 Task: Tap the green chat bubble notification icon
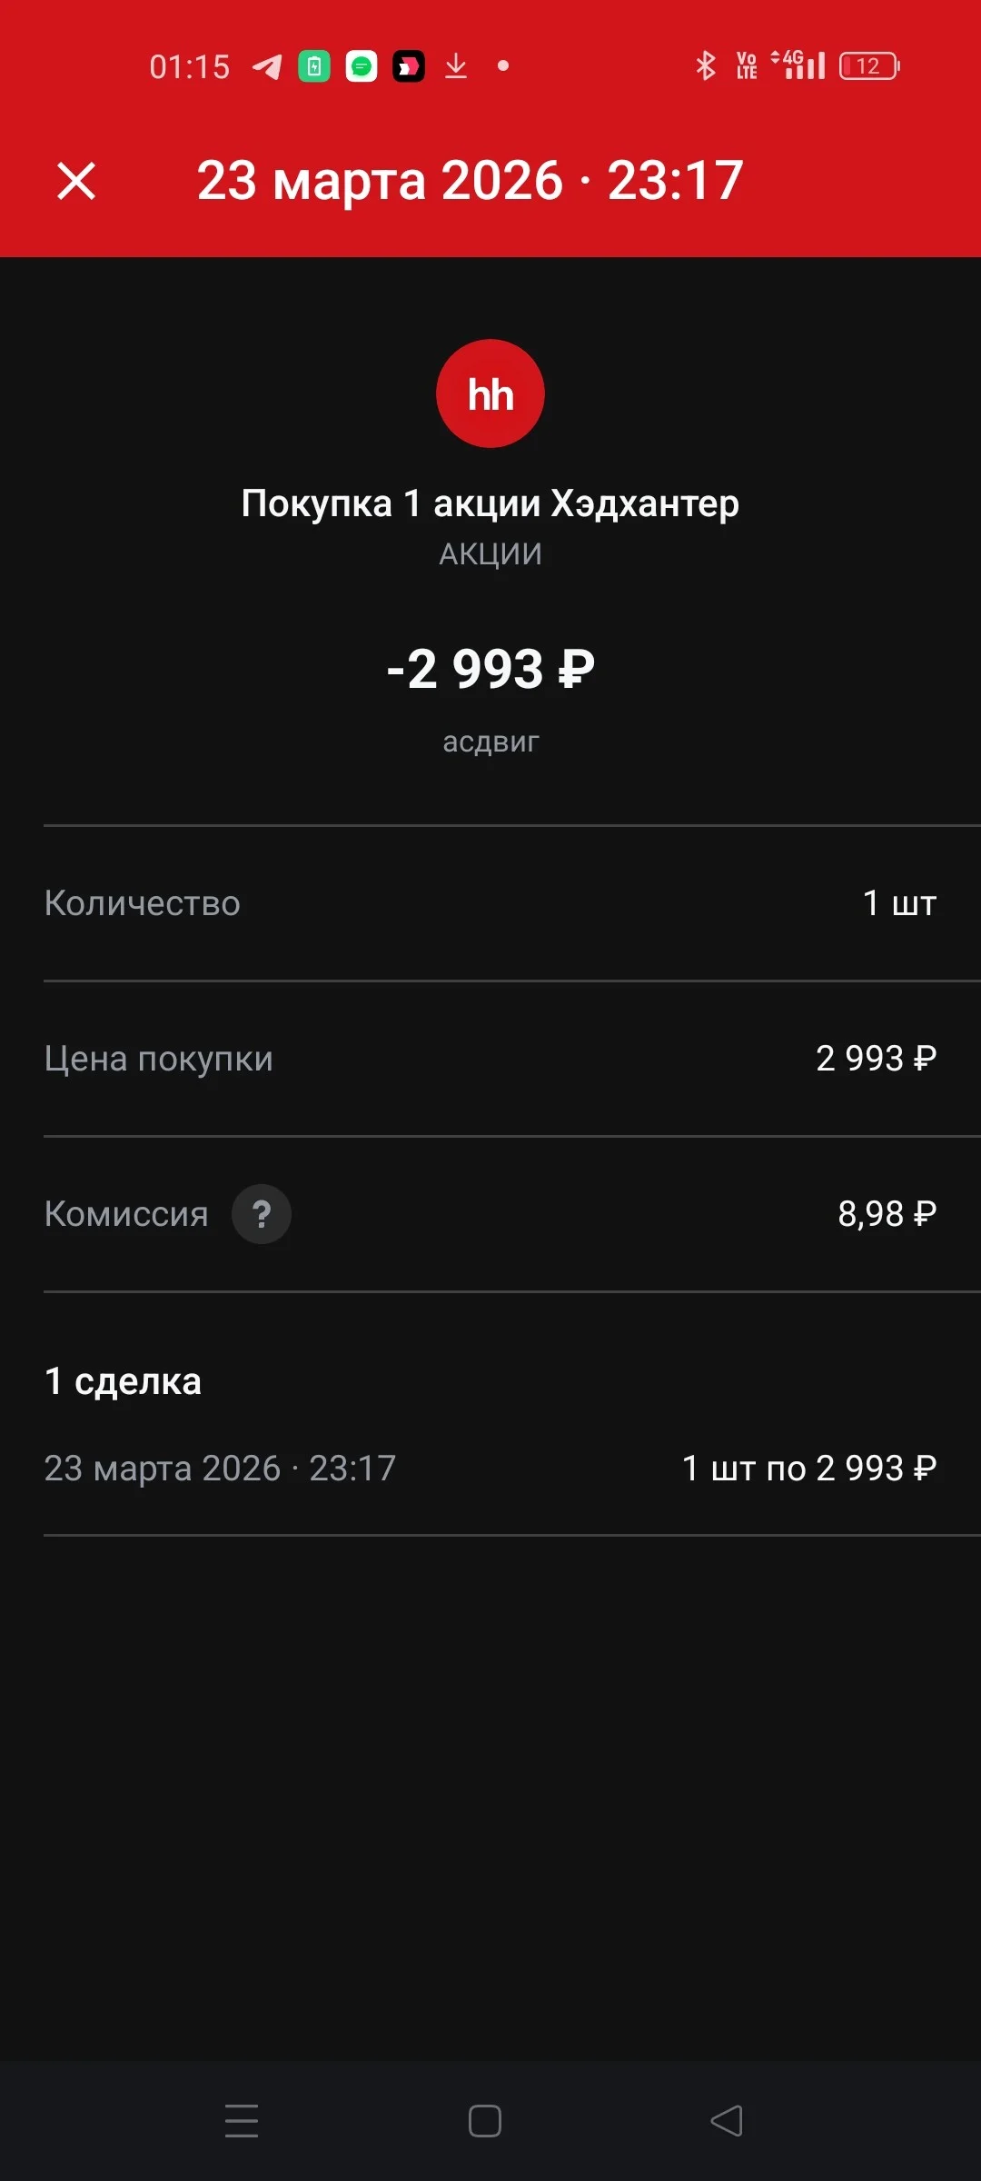[x=362, y=66]
